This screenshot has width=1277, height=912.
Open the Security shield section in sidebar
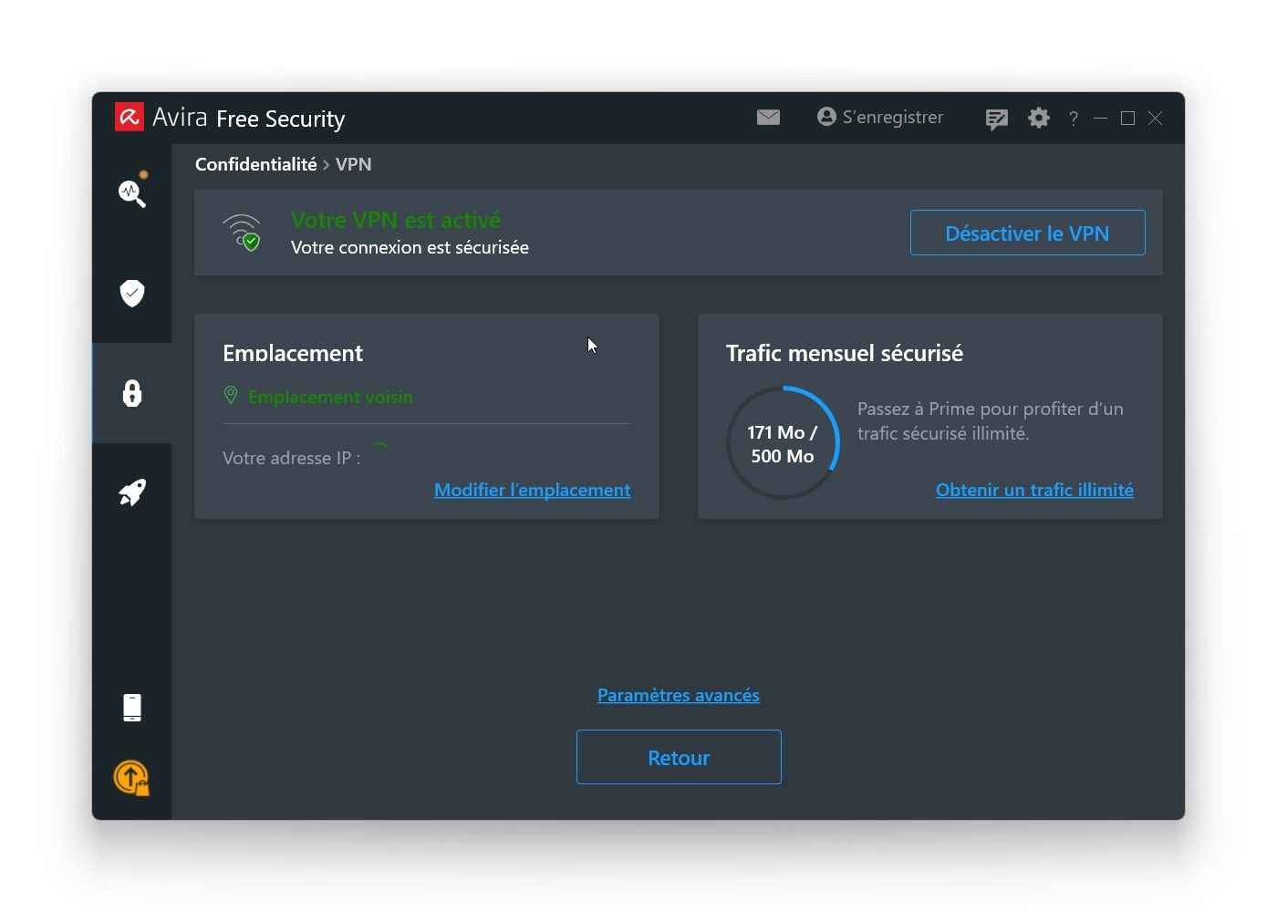pyautogui.click(x=132, y=293)
